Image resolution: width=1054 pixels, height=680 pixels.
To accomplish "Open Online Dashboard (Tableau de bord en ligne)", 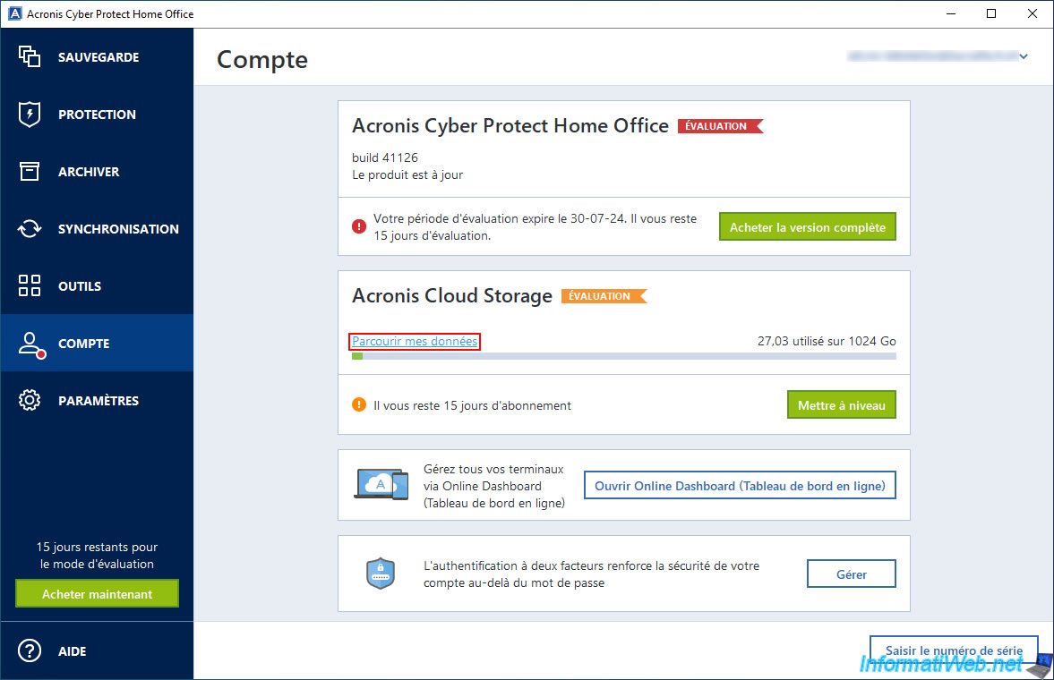I will tap(740, 485).
